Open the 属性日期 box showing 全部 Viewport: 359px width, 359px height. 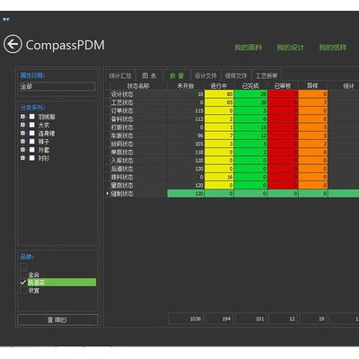(57, 86)
